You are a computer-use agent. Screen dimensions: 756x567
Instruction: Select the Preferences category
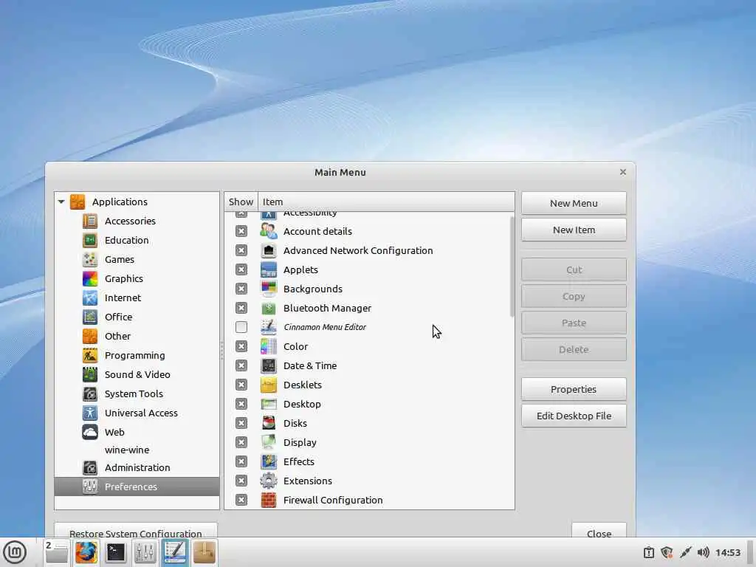(137, 487)
